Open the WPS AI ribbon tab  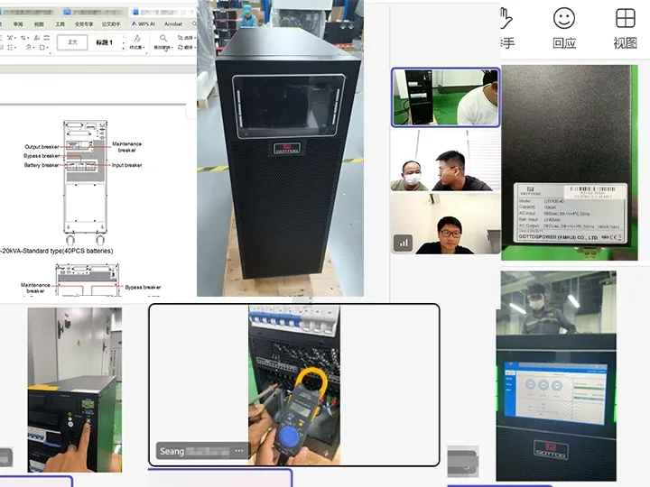[143, 24]
